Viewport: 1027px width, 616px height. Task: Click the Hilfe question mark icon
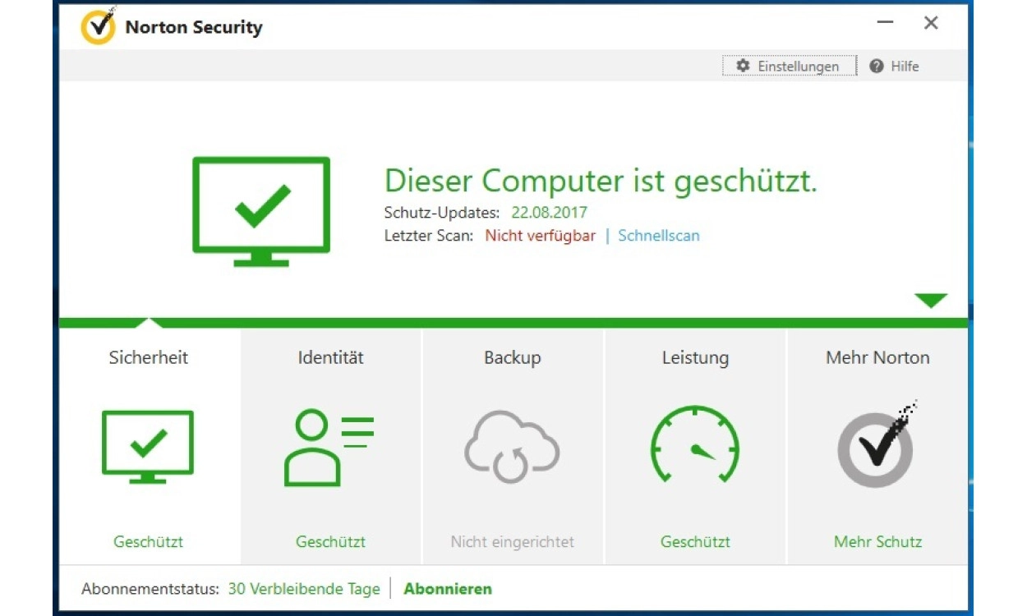(x=877, y=66)
